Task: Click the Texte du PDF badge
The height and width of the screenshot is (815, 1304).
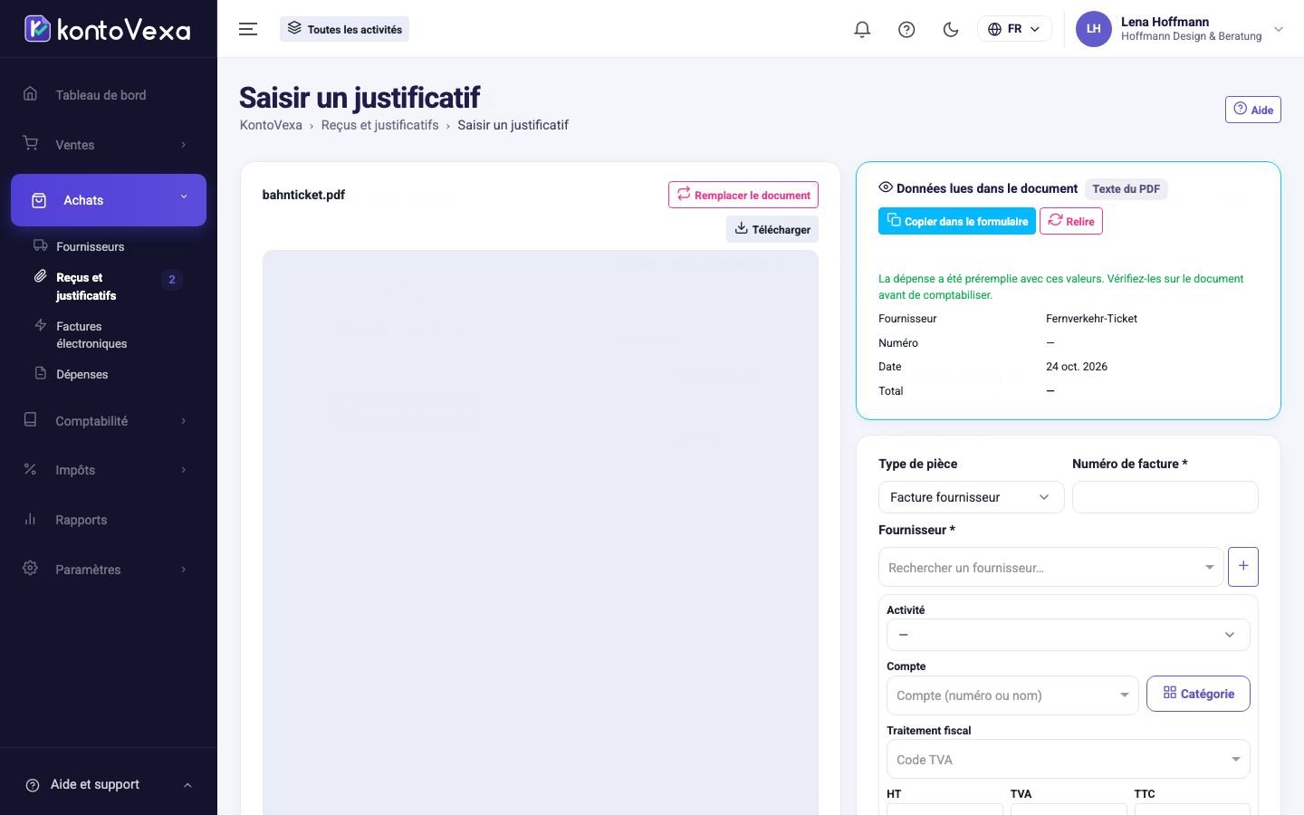Action: tap(1127, 188)
